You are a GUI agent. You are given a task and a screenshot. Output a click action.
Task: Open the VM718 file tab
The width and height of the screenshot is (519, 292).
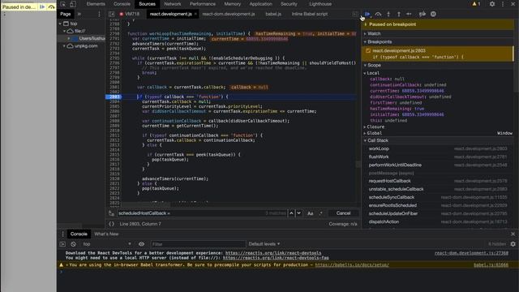[x=132, y=14]
